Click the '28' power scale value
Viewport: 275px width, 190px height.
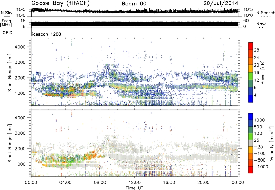click(x=256, y=50)
